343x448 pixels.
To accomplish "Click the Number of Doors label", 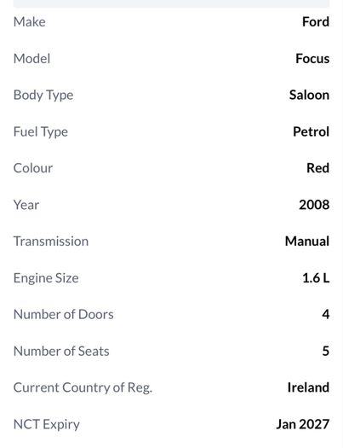I will point(64,315).
